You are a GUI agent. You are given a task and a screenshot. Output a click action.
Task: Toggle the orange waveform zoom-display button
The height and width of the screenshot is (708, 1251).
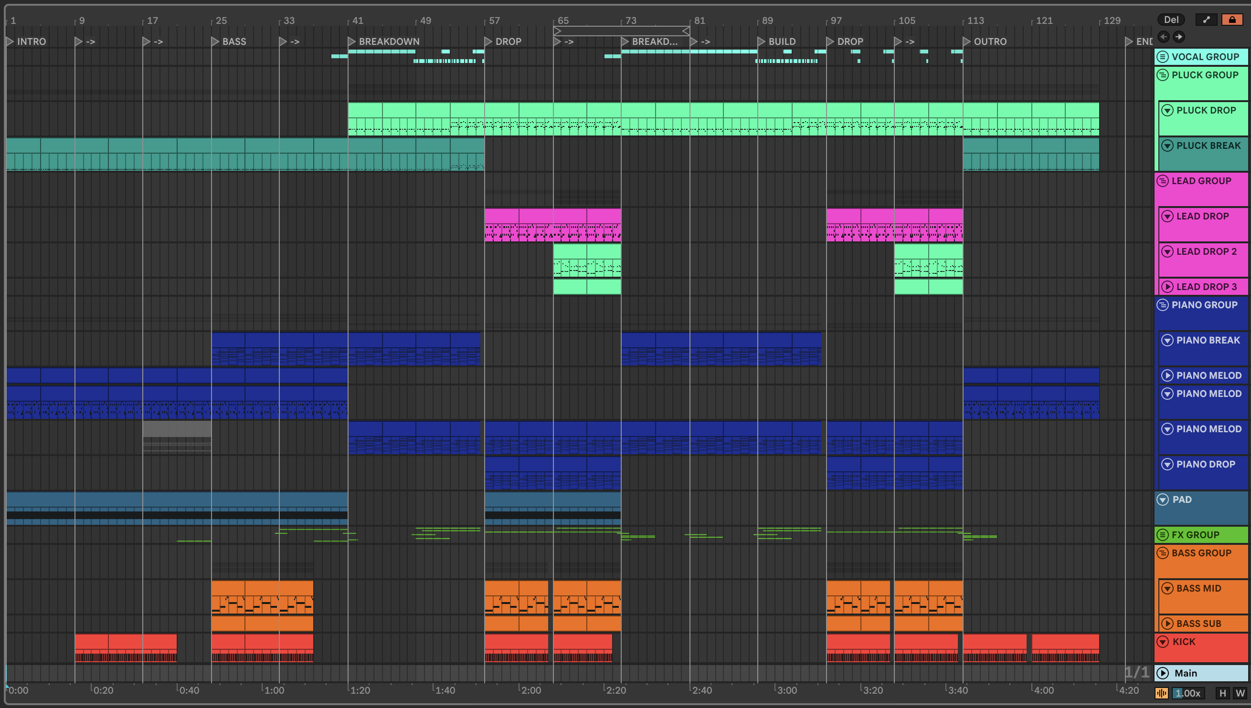(1161, 693)
